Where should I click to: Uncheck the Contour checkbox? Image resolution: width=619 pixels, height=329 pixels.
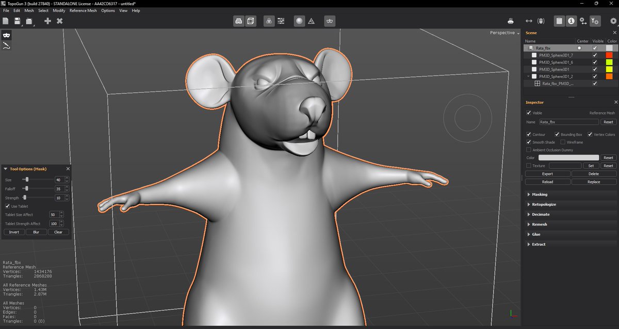pyautogui.click(x=528, y=134)
